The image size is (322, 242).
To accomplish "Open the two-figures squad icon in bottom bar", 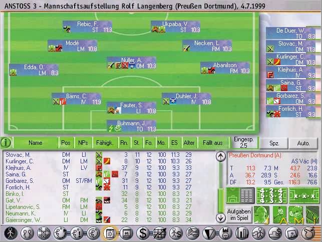I will (27, 233).
